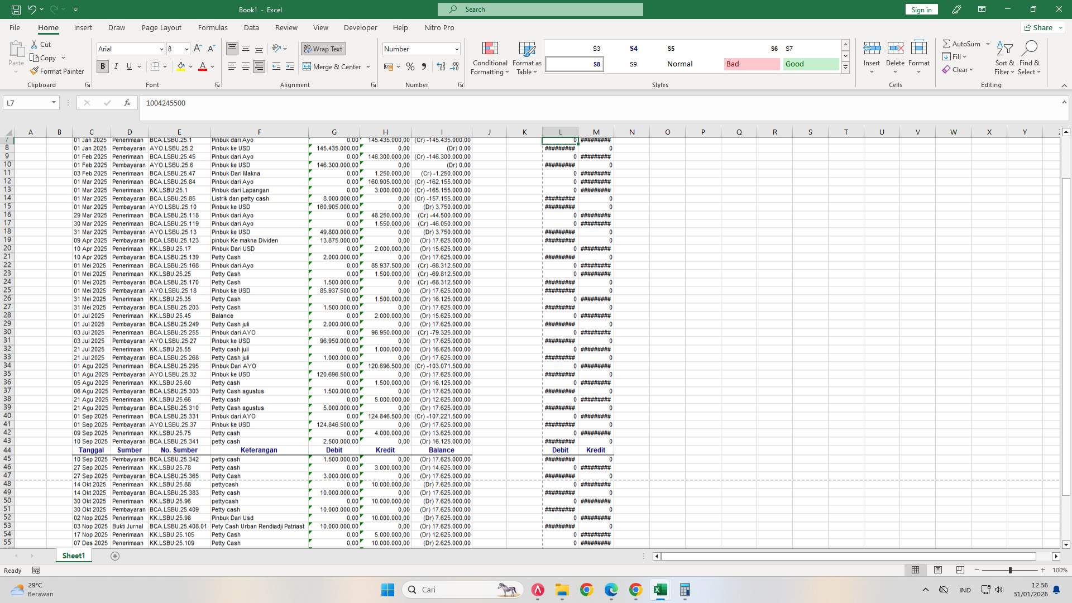Click the Comma Style icon
The width and height of the screenshot is (1072, 603).
pos(424,66)
